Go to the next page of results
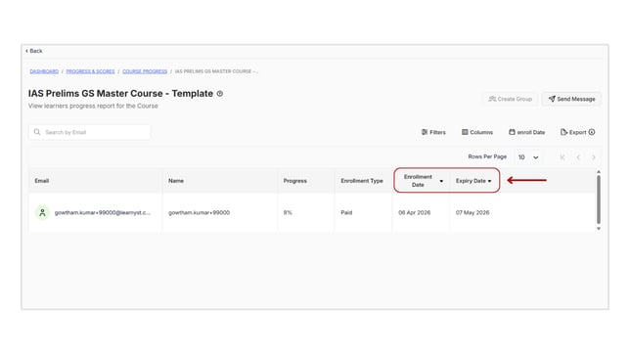 (x=594, y=157)
